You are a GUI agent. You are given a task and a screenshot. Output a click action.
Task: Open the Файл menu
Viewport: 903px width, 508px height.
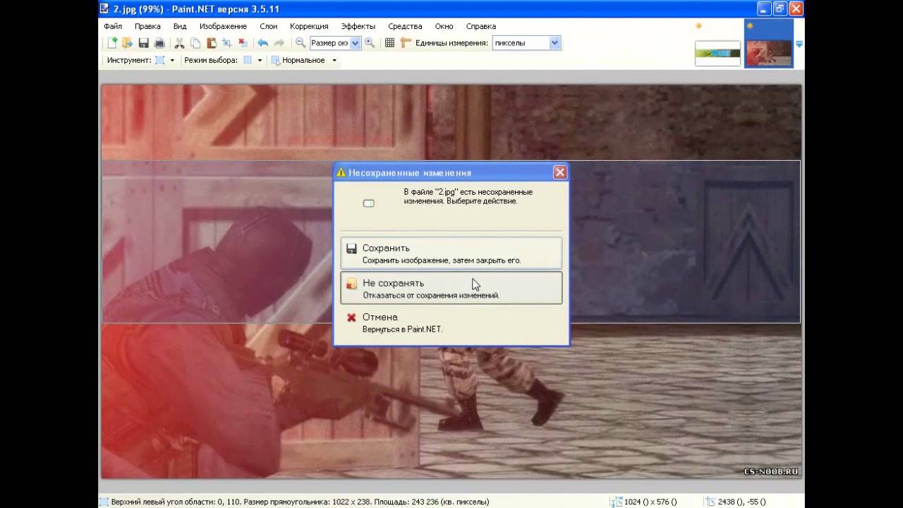[113, 26]
